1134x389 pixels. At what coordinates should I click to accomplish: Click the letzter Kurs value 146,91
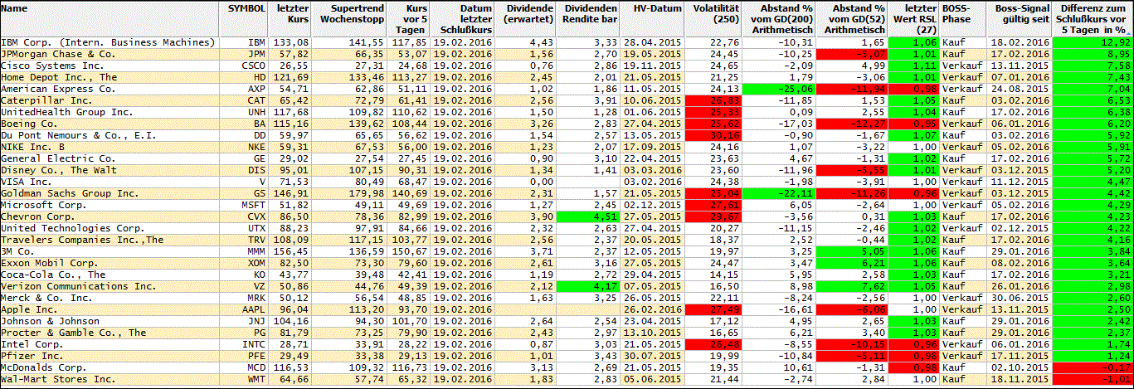pos(290,193)
